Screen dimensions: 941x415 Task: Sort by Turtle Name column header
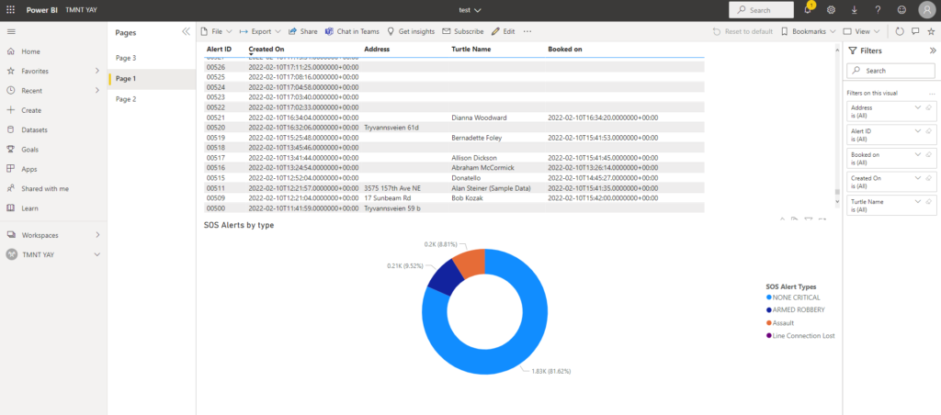(x=471, y=50)
